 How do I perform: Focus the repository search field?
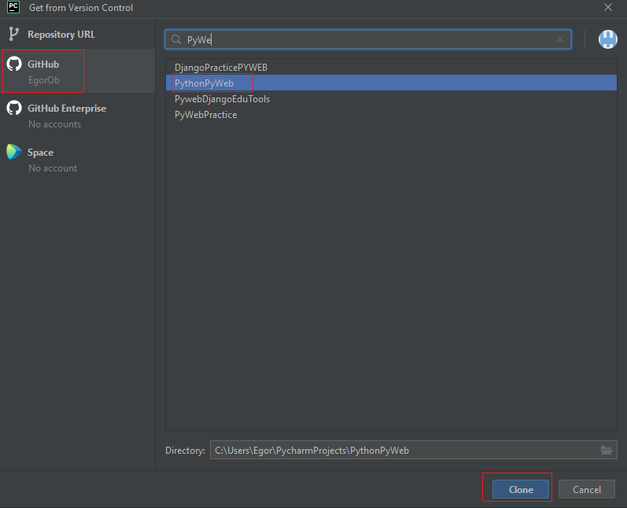pyautogui.click(x=368, y=39)
